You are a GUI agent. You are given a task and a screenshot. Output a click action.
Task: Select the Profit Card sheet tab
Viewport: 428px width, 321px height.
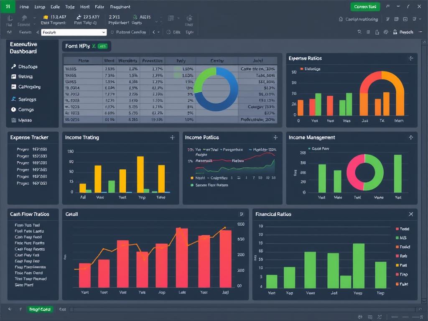click(40, 309)
